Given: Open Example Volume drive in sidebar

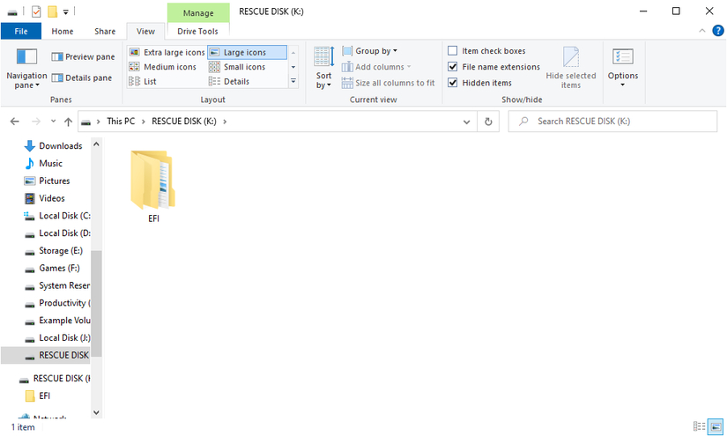Looking at the screenshot, I should click(x=57, y=321).
